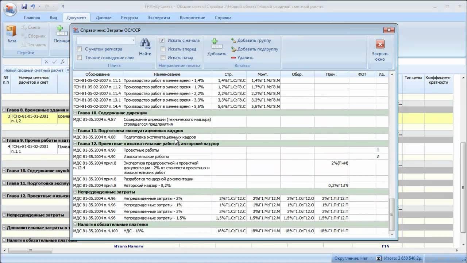Viewport: 467px width, 263px height.
Task: Collapse Глава 8. Временные здания in main window
Action: coord(4,110)
